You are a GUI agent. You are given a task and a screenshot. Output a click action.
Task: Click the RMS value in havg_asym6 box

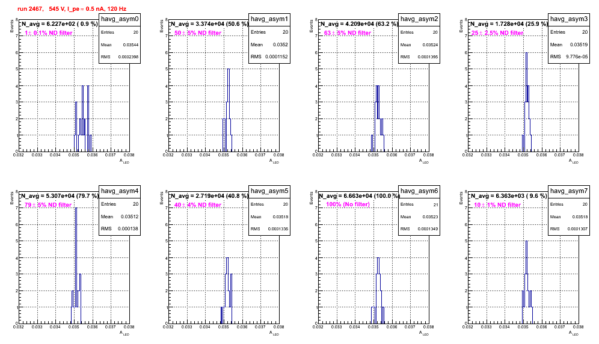click(x=428, y=229)
